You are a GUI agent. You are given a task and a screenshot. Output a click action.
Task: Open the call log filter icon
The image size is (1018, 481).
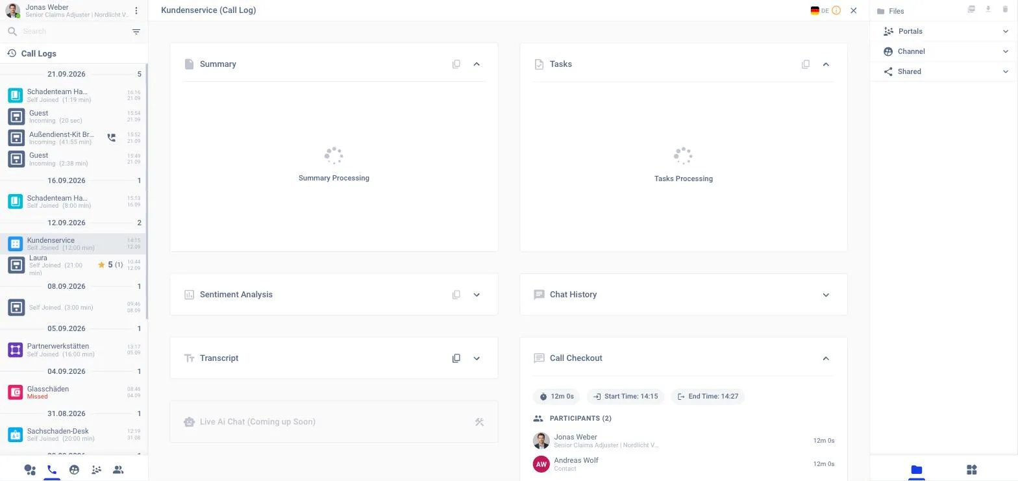click(136, 32)
